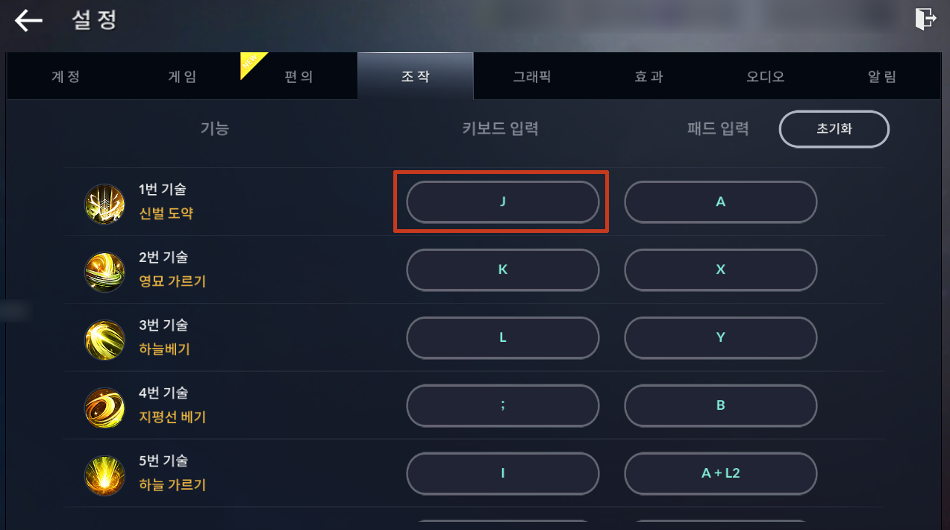Image resolution: width=950 pixels, height=530 pixels.
Task: Click the exit door icon
Action: 925,19
